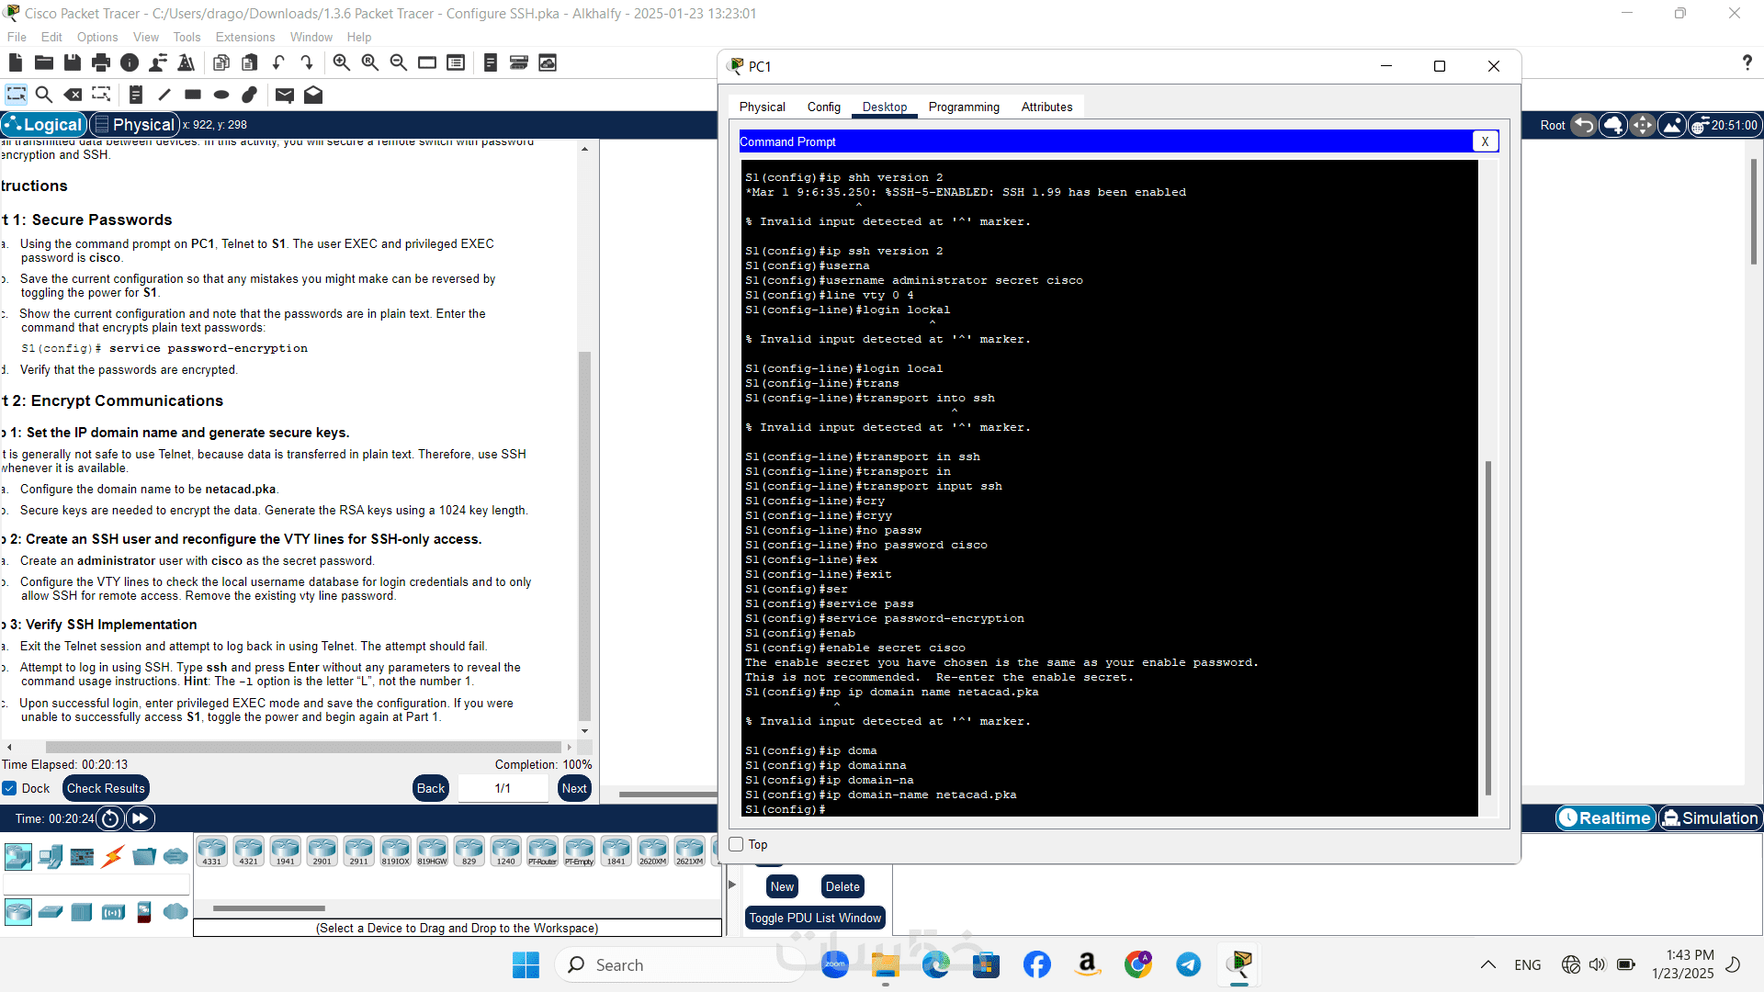
Task: Click the Check Results button
Action: pyautogui.click(x=106, y=788)
